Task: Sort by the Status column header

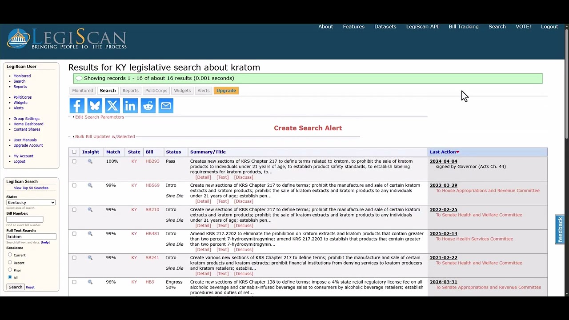Action: click(x=173, y=152)
